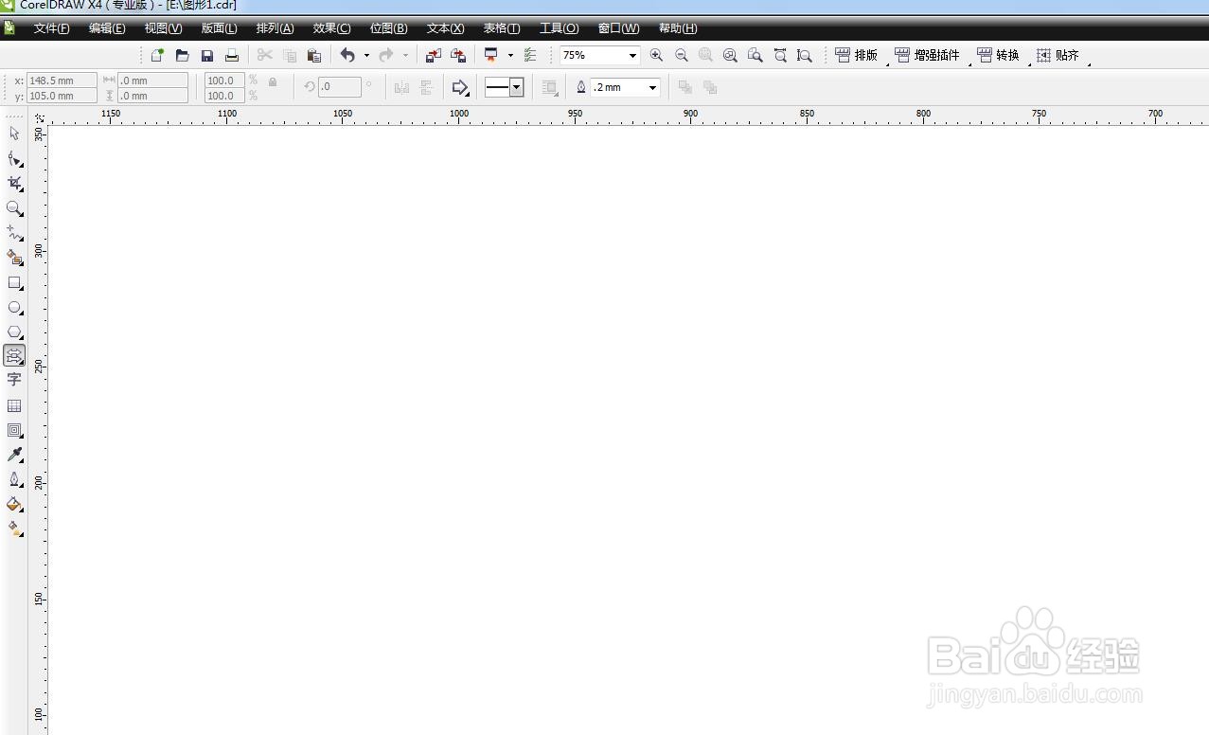Select the Pick (arrow) tool

tap(14, 134)
